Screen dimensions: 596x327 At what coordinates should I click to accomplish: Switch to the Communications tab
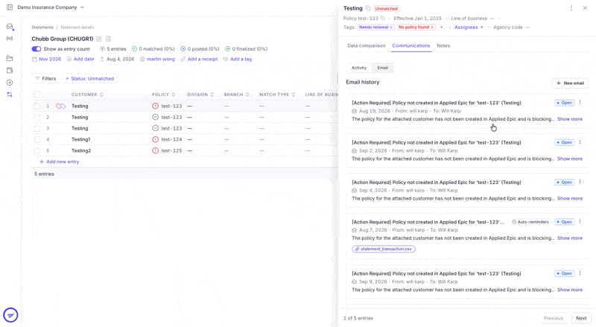pyautogui.click(x=411, y=45)
